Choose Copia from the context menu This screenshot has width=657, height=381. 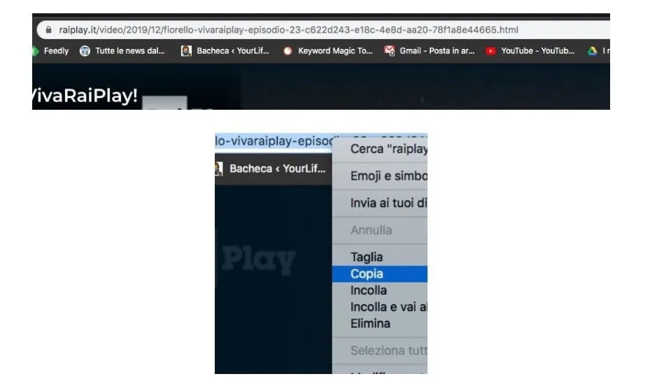pyautogui.click(x=380, y=274)
